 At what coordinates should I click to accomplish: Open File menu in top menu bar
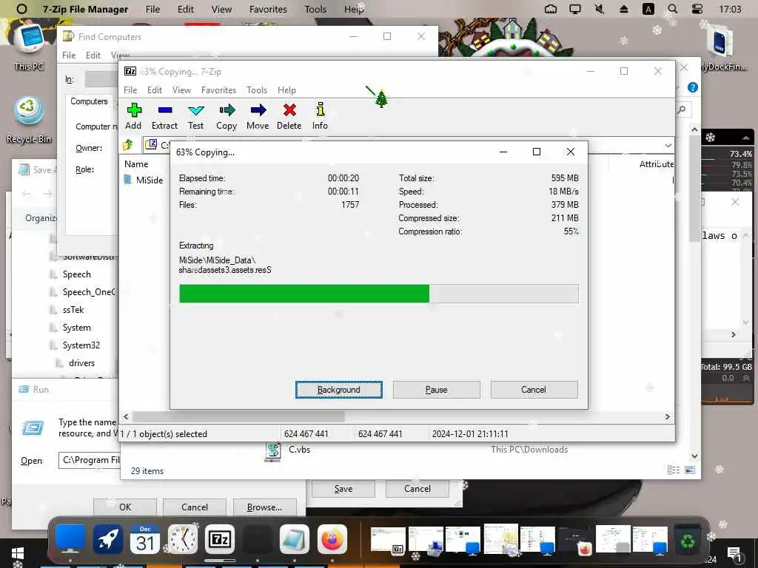[x=152, y=9]
